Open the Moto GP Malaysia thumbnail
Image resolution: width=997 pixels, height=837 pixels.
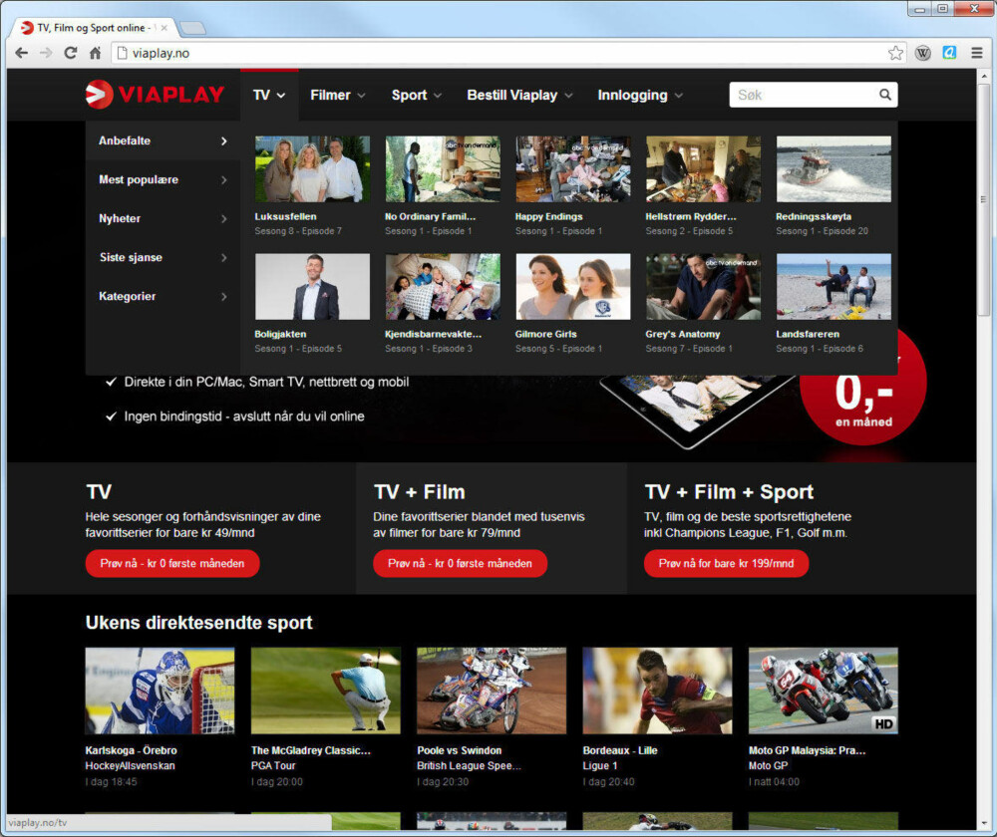coord(824,691)
